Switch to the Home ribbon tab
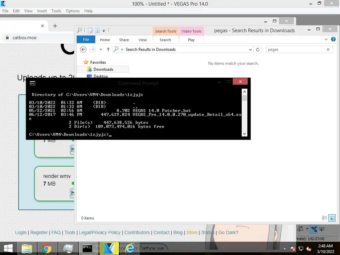Image resolution: width=340 pixels, height=255 pixels. 105,40
